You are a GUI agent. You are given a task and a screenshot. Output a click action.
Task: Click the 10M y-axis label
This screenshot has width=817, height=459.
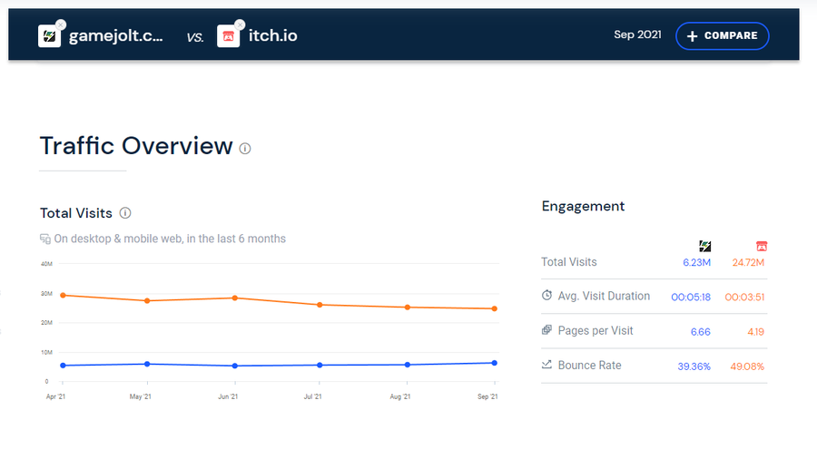coord(46,352)
